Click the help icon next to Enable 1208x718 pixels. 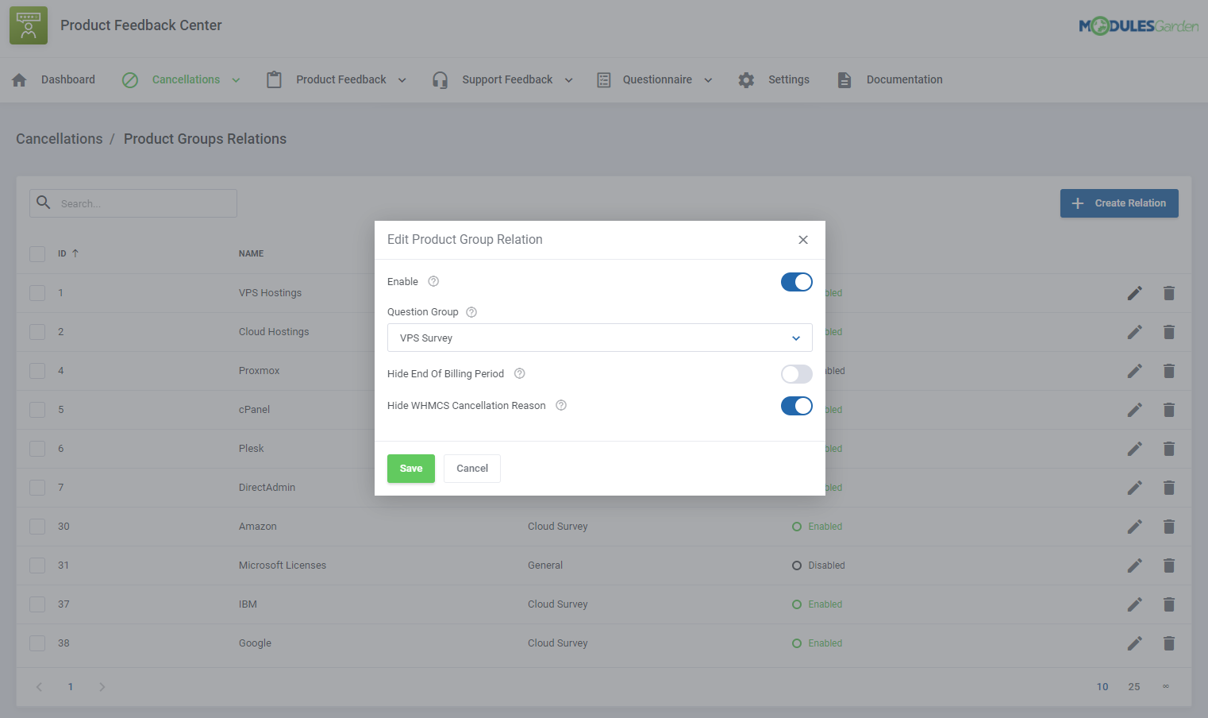coord(433,281)
